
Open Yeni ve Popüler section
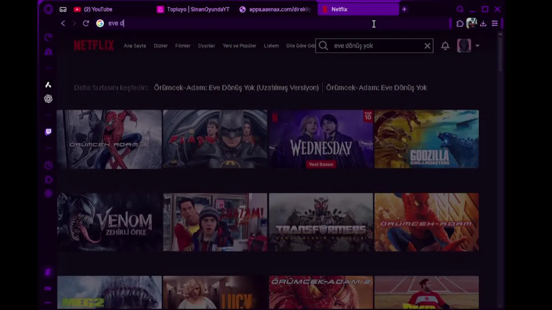[239, 46]
